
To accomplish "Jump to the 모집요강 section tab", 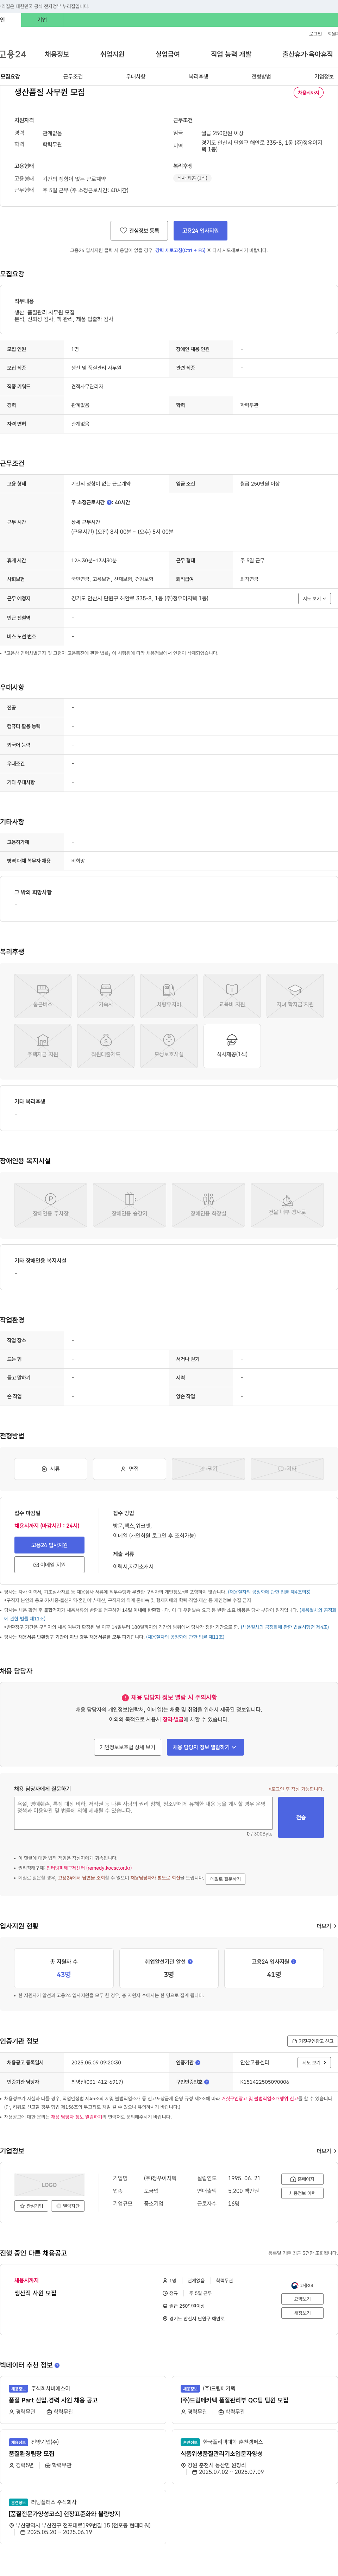I will 10,76.
